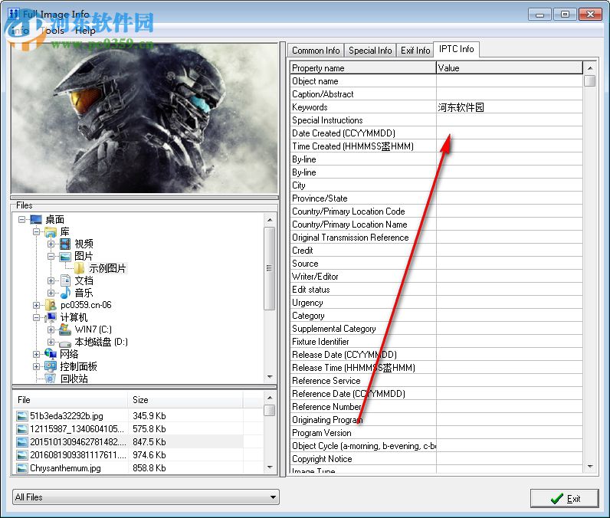Collapse the 图片 tree node

click(51, 256)
